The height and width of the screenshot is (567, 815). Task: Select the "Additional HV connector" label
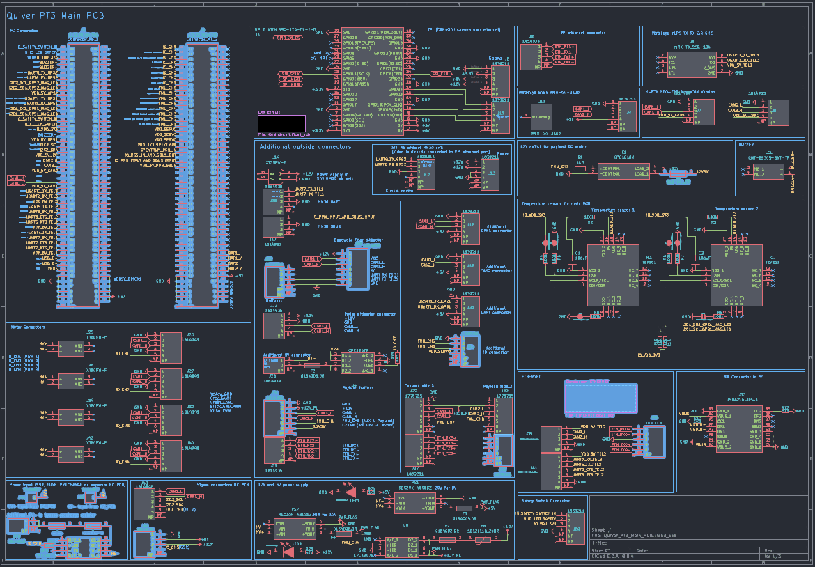(287, 355)
